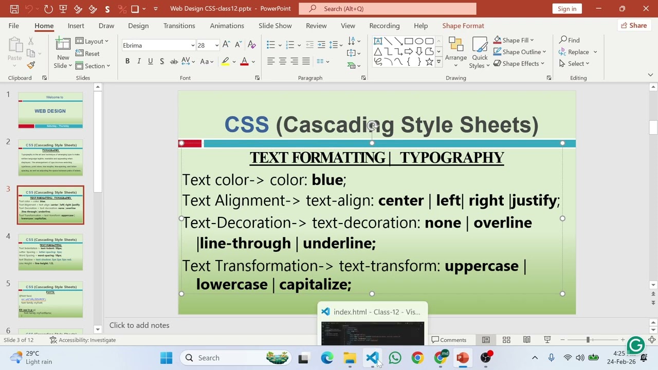Apply the red font color
This screenshot has height=370, width=658.
(x=245, y=61)
